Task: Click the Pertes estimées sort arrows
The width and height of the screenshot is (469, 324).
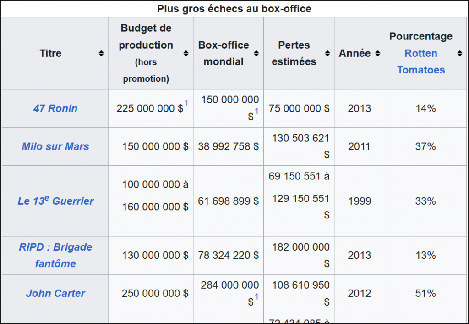Action: (x=327, y=53)
